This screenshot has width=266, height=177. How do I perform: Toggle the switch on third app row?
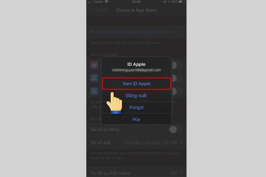(x=177, y=91)
